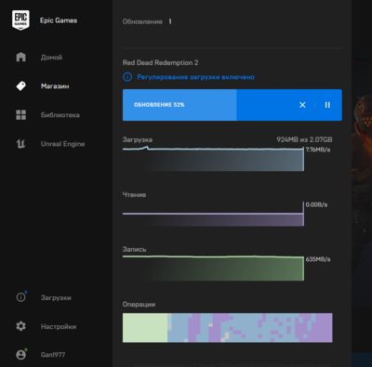
Task: Click the ОБНОВЛЕНИЕ 52% progress bar
Action: click(232, 105)
